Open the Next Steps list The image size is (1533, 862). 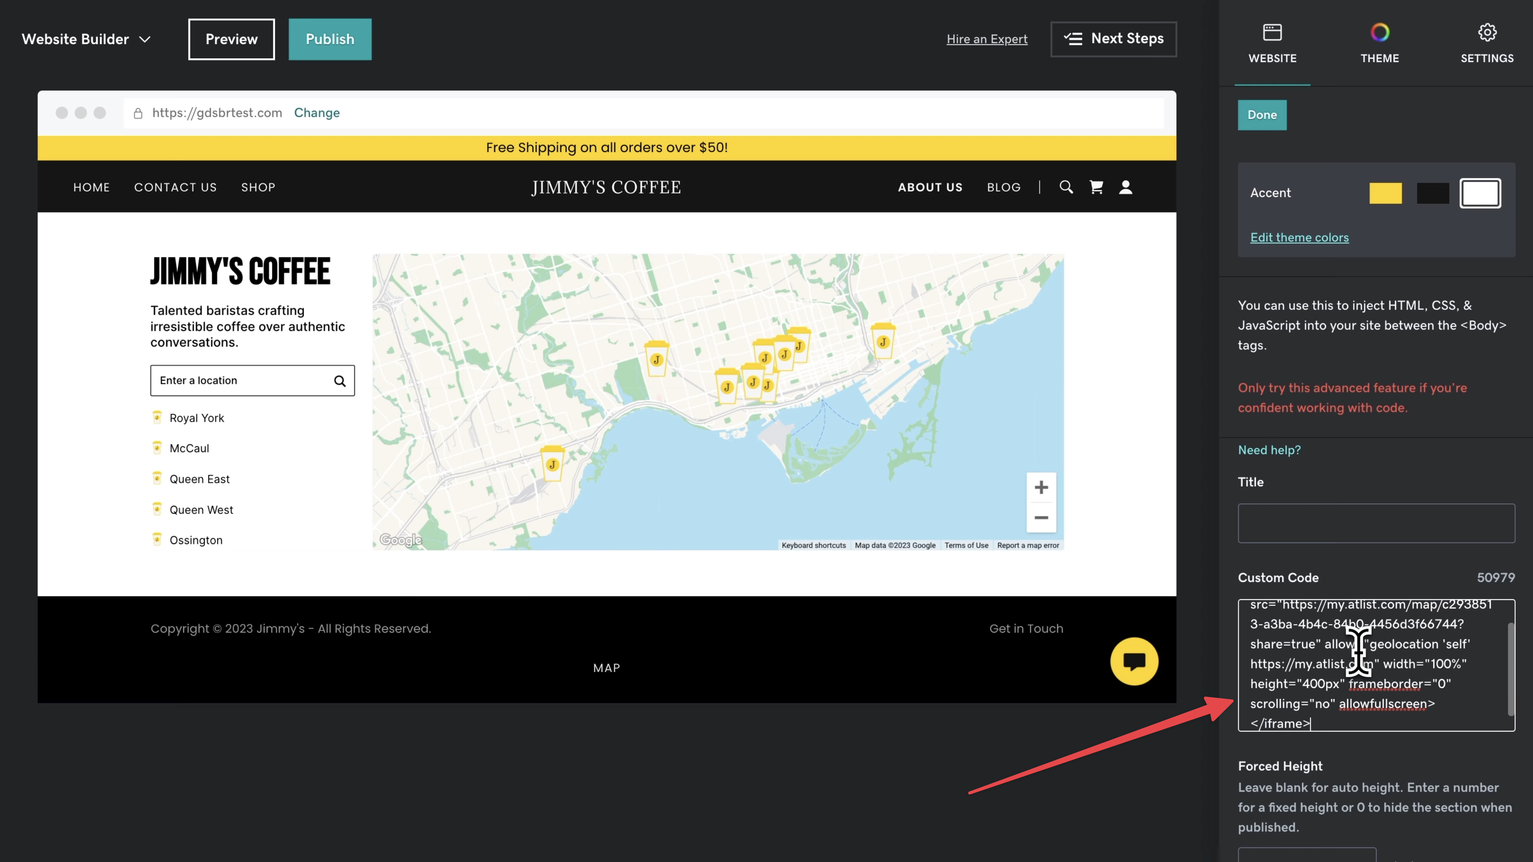click(x=1114, y=39)
